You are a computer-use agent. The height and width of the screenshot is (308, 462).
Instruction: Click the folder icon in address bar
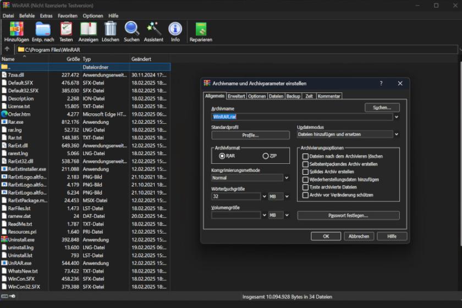coord(21,50)
